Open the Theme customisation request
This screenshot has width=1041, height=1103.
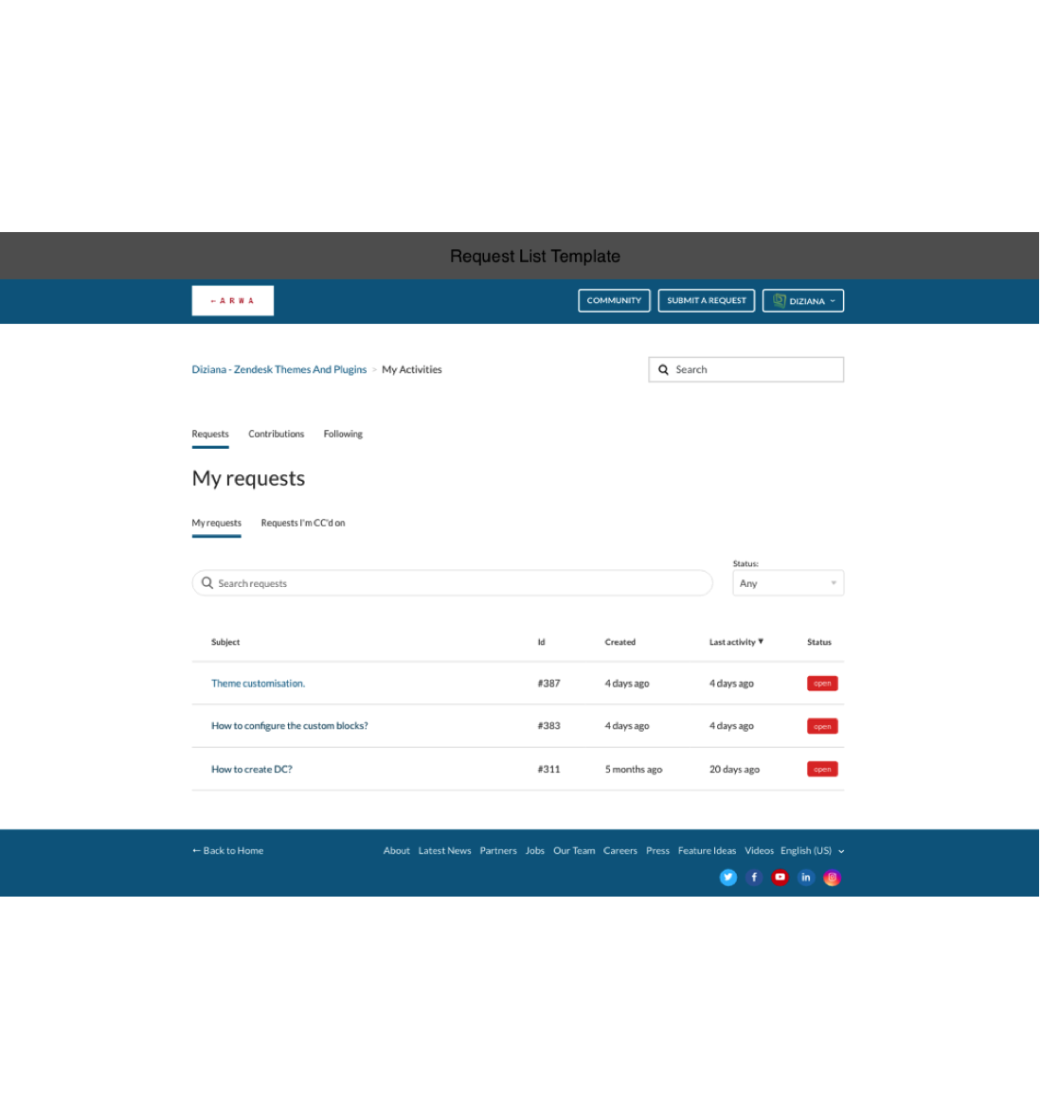258,684
